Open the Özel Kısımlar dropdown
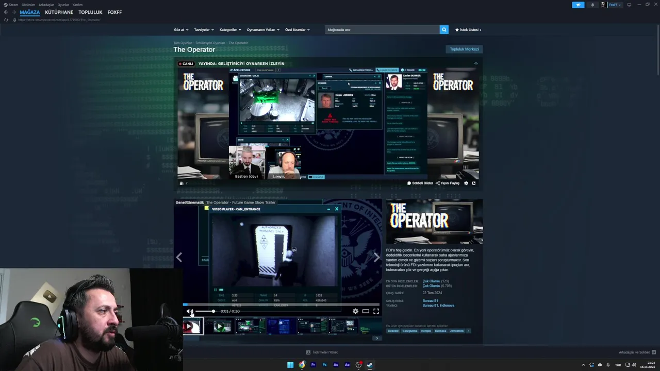 pos(298,29)
